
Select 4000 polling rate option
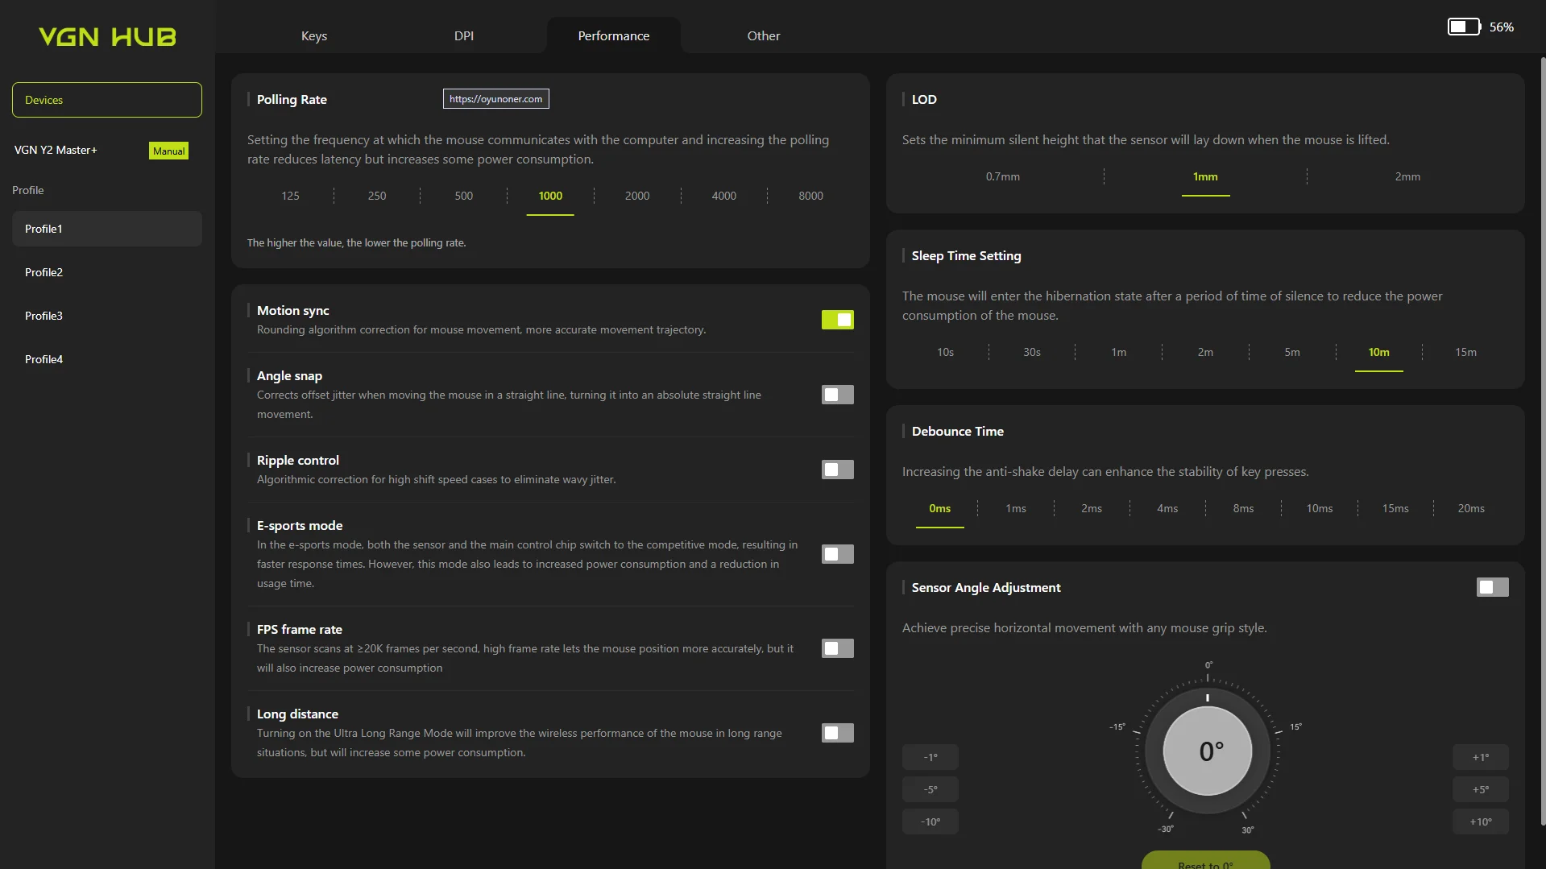[724, 196]
